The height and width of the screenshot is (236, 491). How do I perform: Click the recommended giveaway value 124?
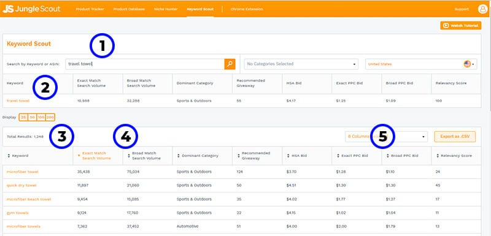point(240,172)
